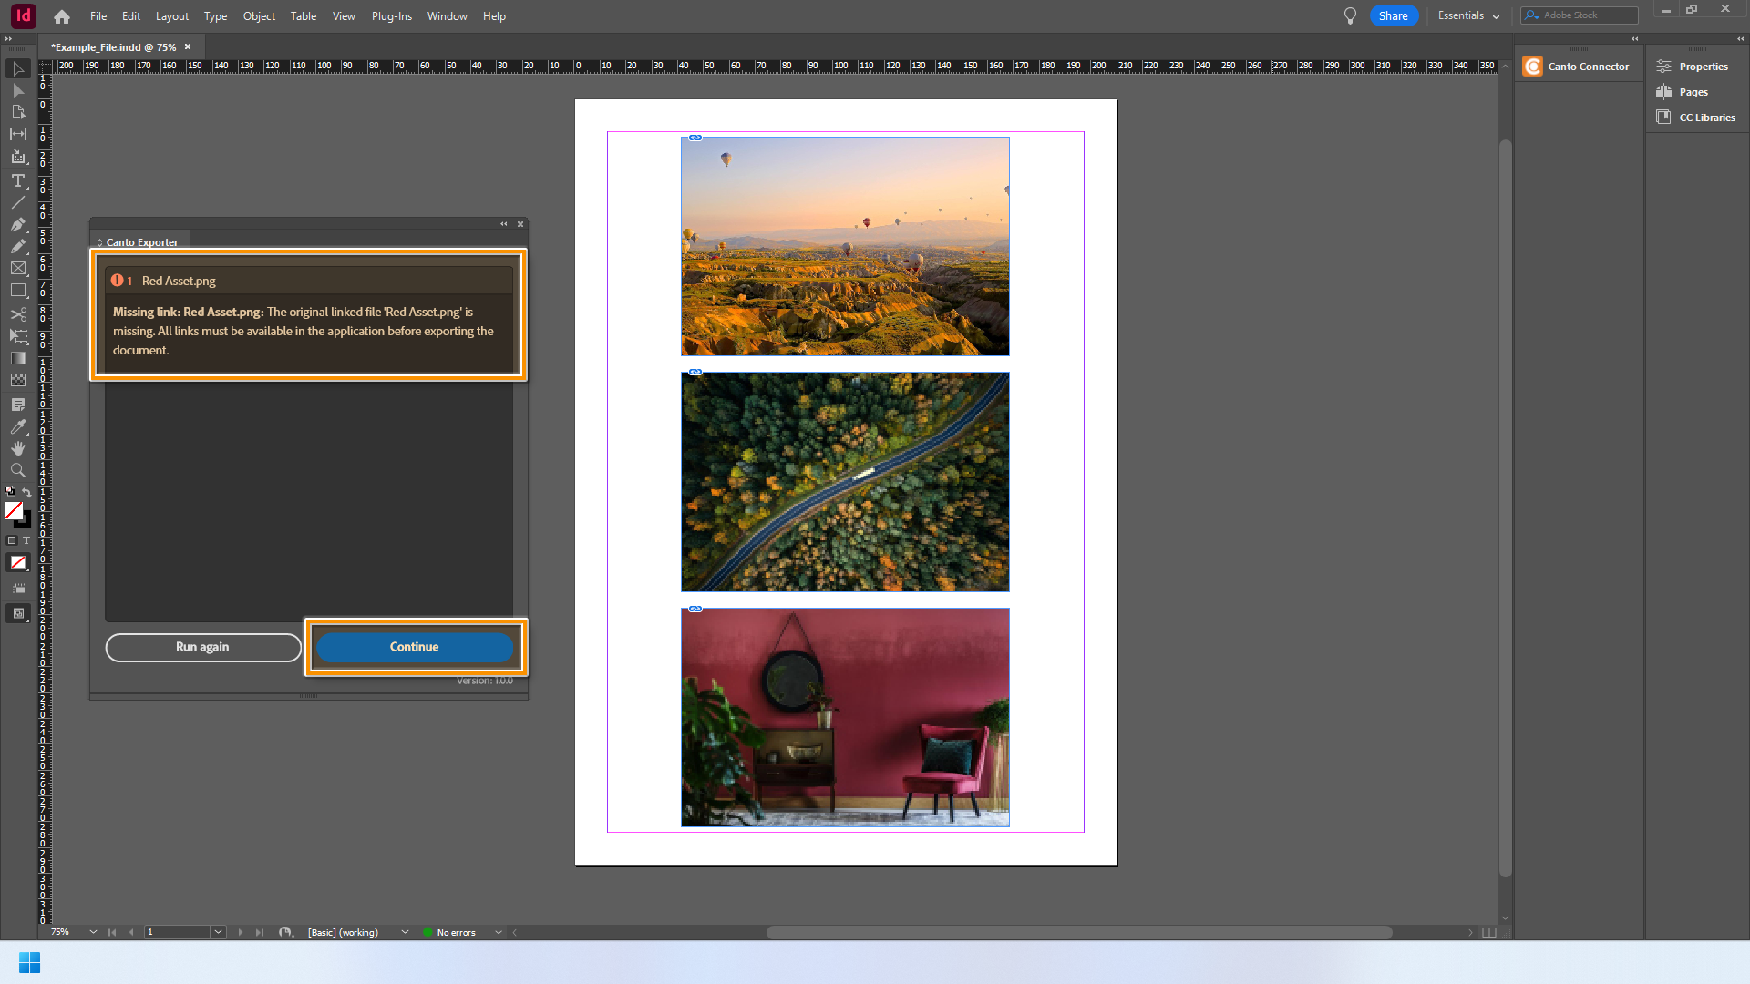Activate the Eyedropper tool
The height and width of the screenshot is (984, 1750).
pos(17,426)
